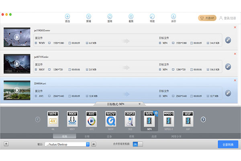Play the 2248564.avi video thumbnail
241x161 pixels.
[17, 90]
